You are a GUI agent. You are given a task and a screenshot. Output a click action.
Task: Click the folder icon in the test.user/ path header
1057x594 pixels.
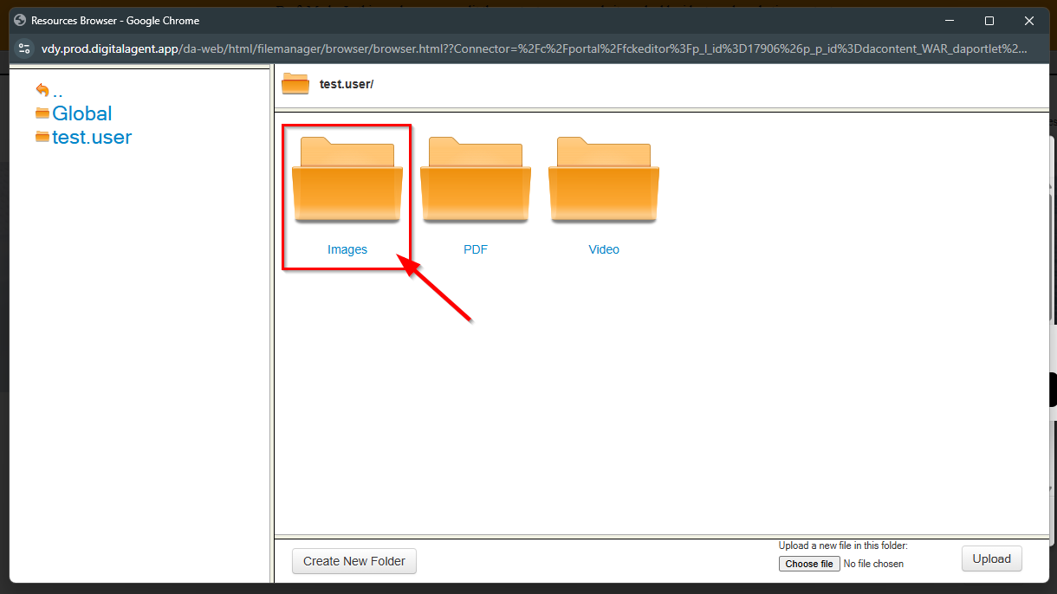click(295, 84)
